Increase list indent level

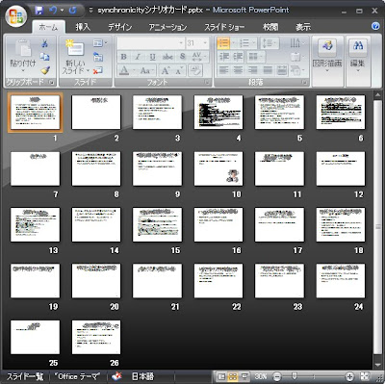click(x=238, y=57)
